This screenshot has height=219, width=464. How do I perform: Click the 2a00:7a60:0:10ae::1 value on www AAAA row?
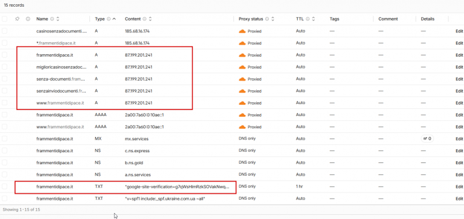pyautogui.click(x=144, y=127)
